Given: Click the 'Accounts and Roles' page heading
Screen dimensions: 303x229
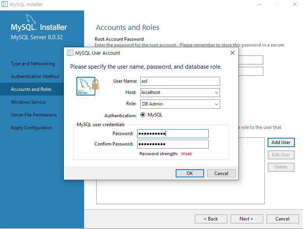Looking at the screenshot, I should click(127, 27).
